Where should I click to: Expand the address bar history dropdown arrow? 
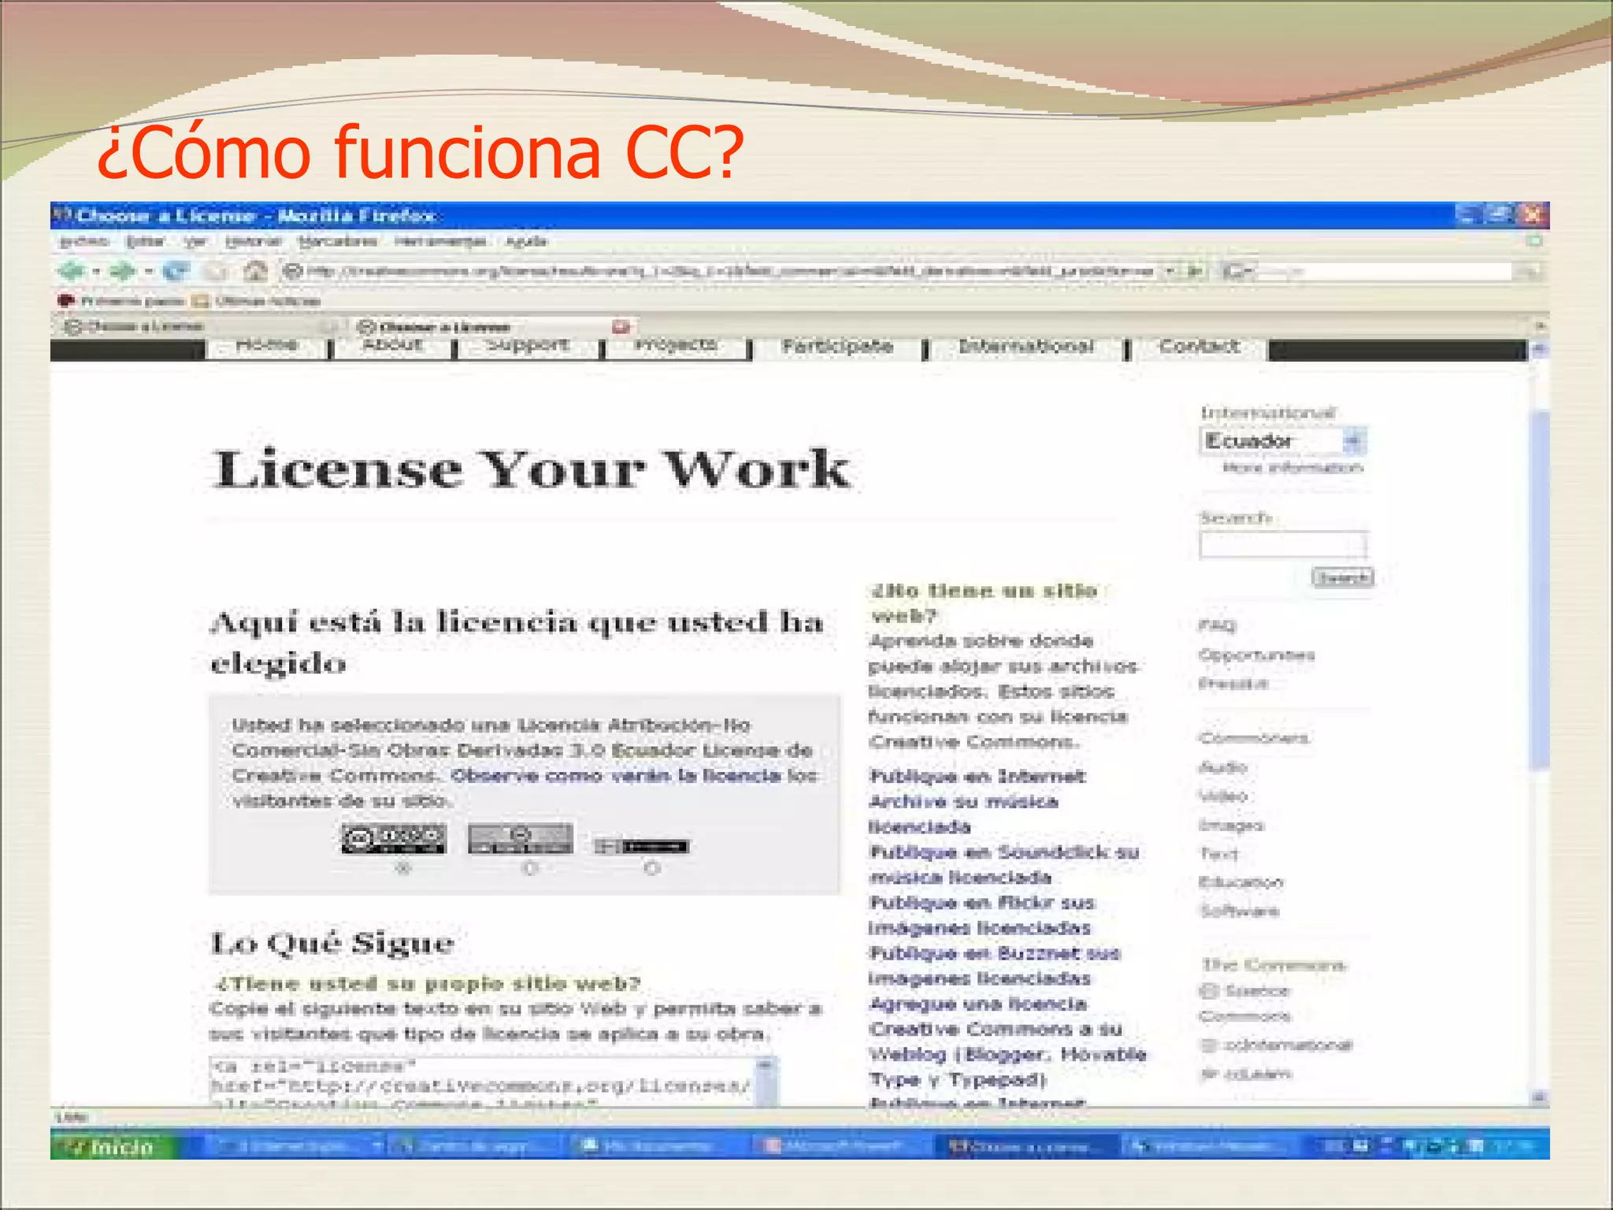[1171, 271]
